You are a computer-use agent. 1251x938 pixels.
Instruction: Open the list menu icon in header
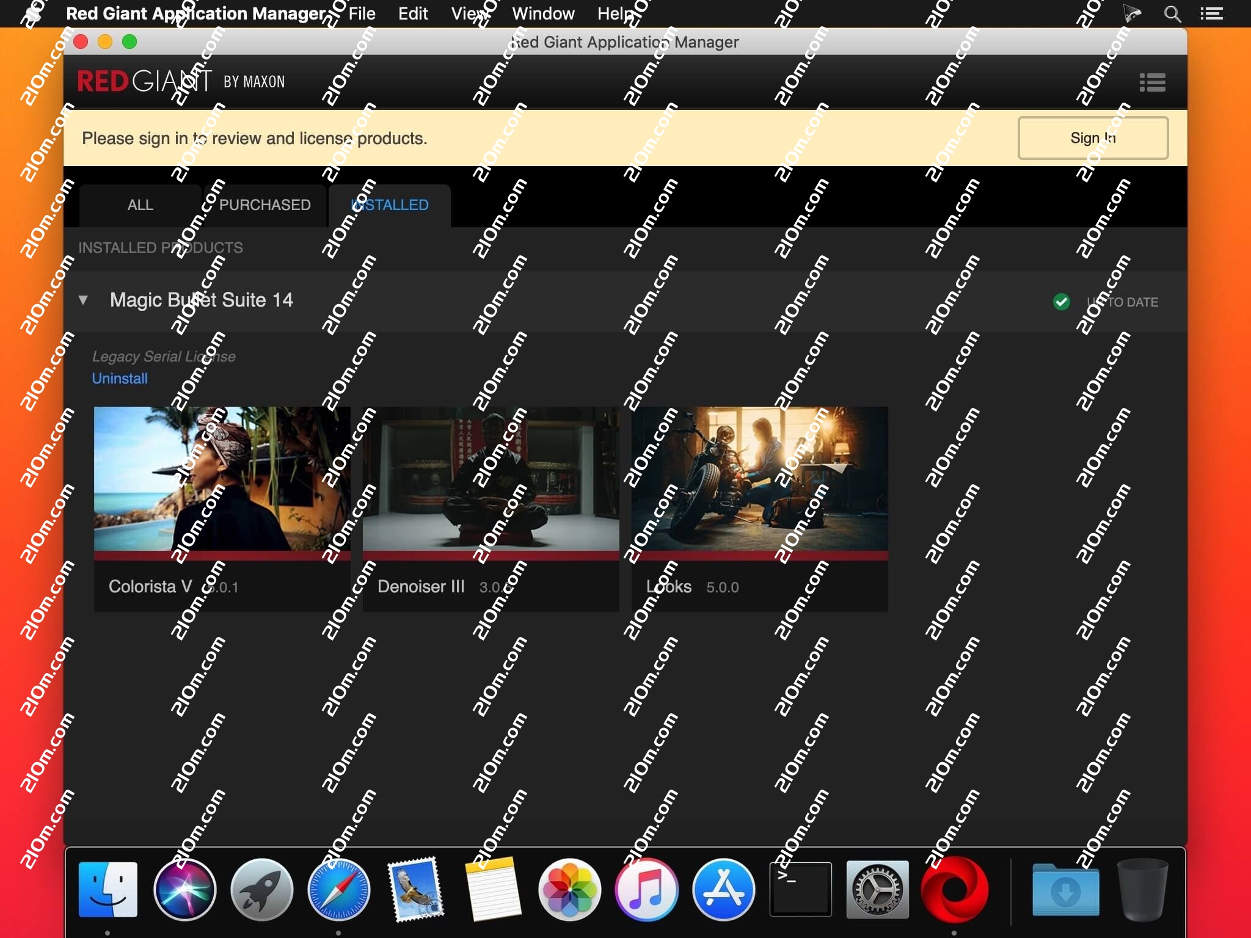coord(1152,82)
